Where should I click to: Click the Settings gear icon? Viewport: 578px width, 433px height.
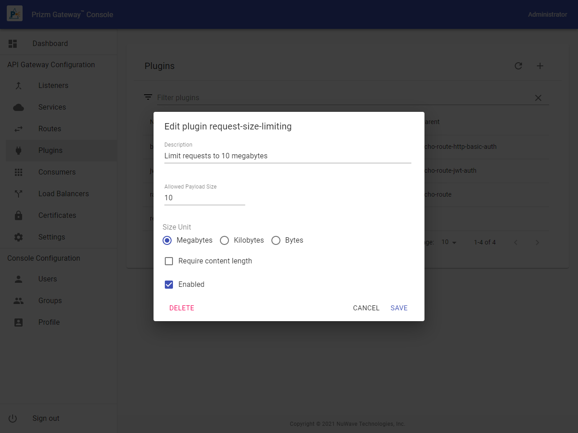pos(19,237)
